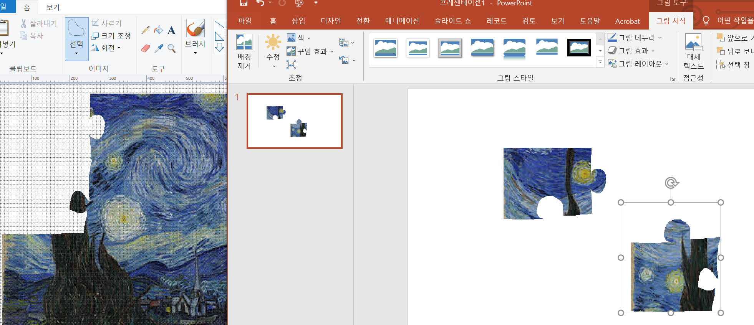Select the Pencil tool in Paint

(x=146, y=30)
